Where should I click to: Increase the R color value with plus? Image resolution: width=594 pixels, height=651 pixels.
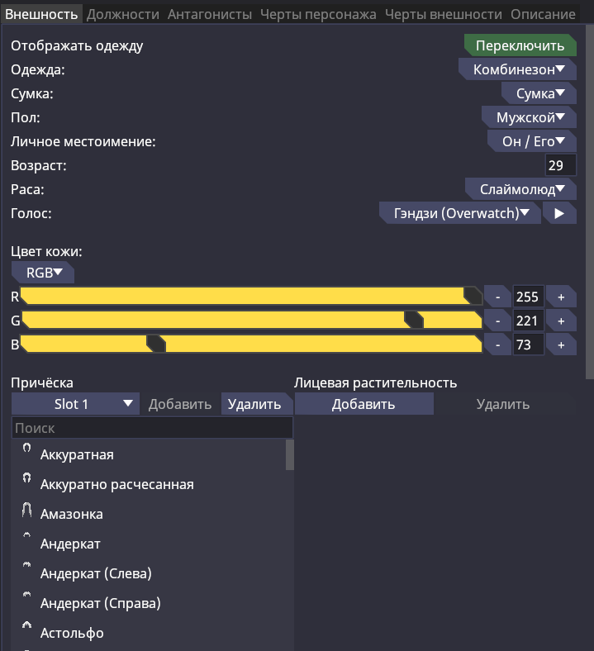pyautogui.click(x=561, y=297)
